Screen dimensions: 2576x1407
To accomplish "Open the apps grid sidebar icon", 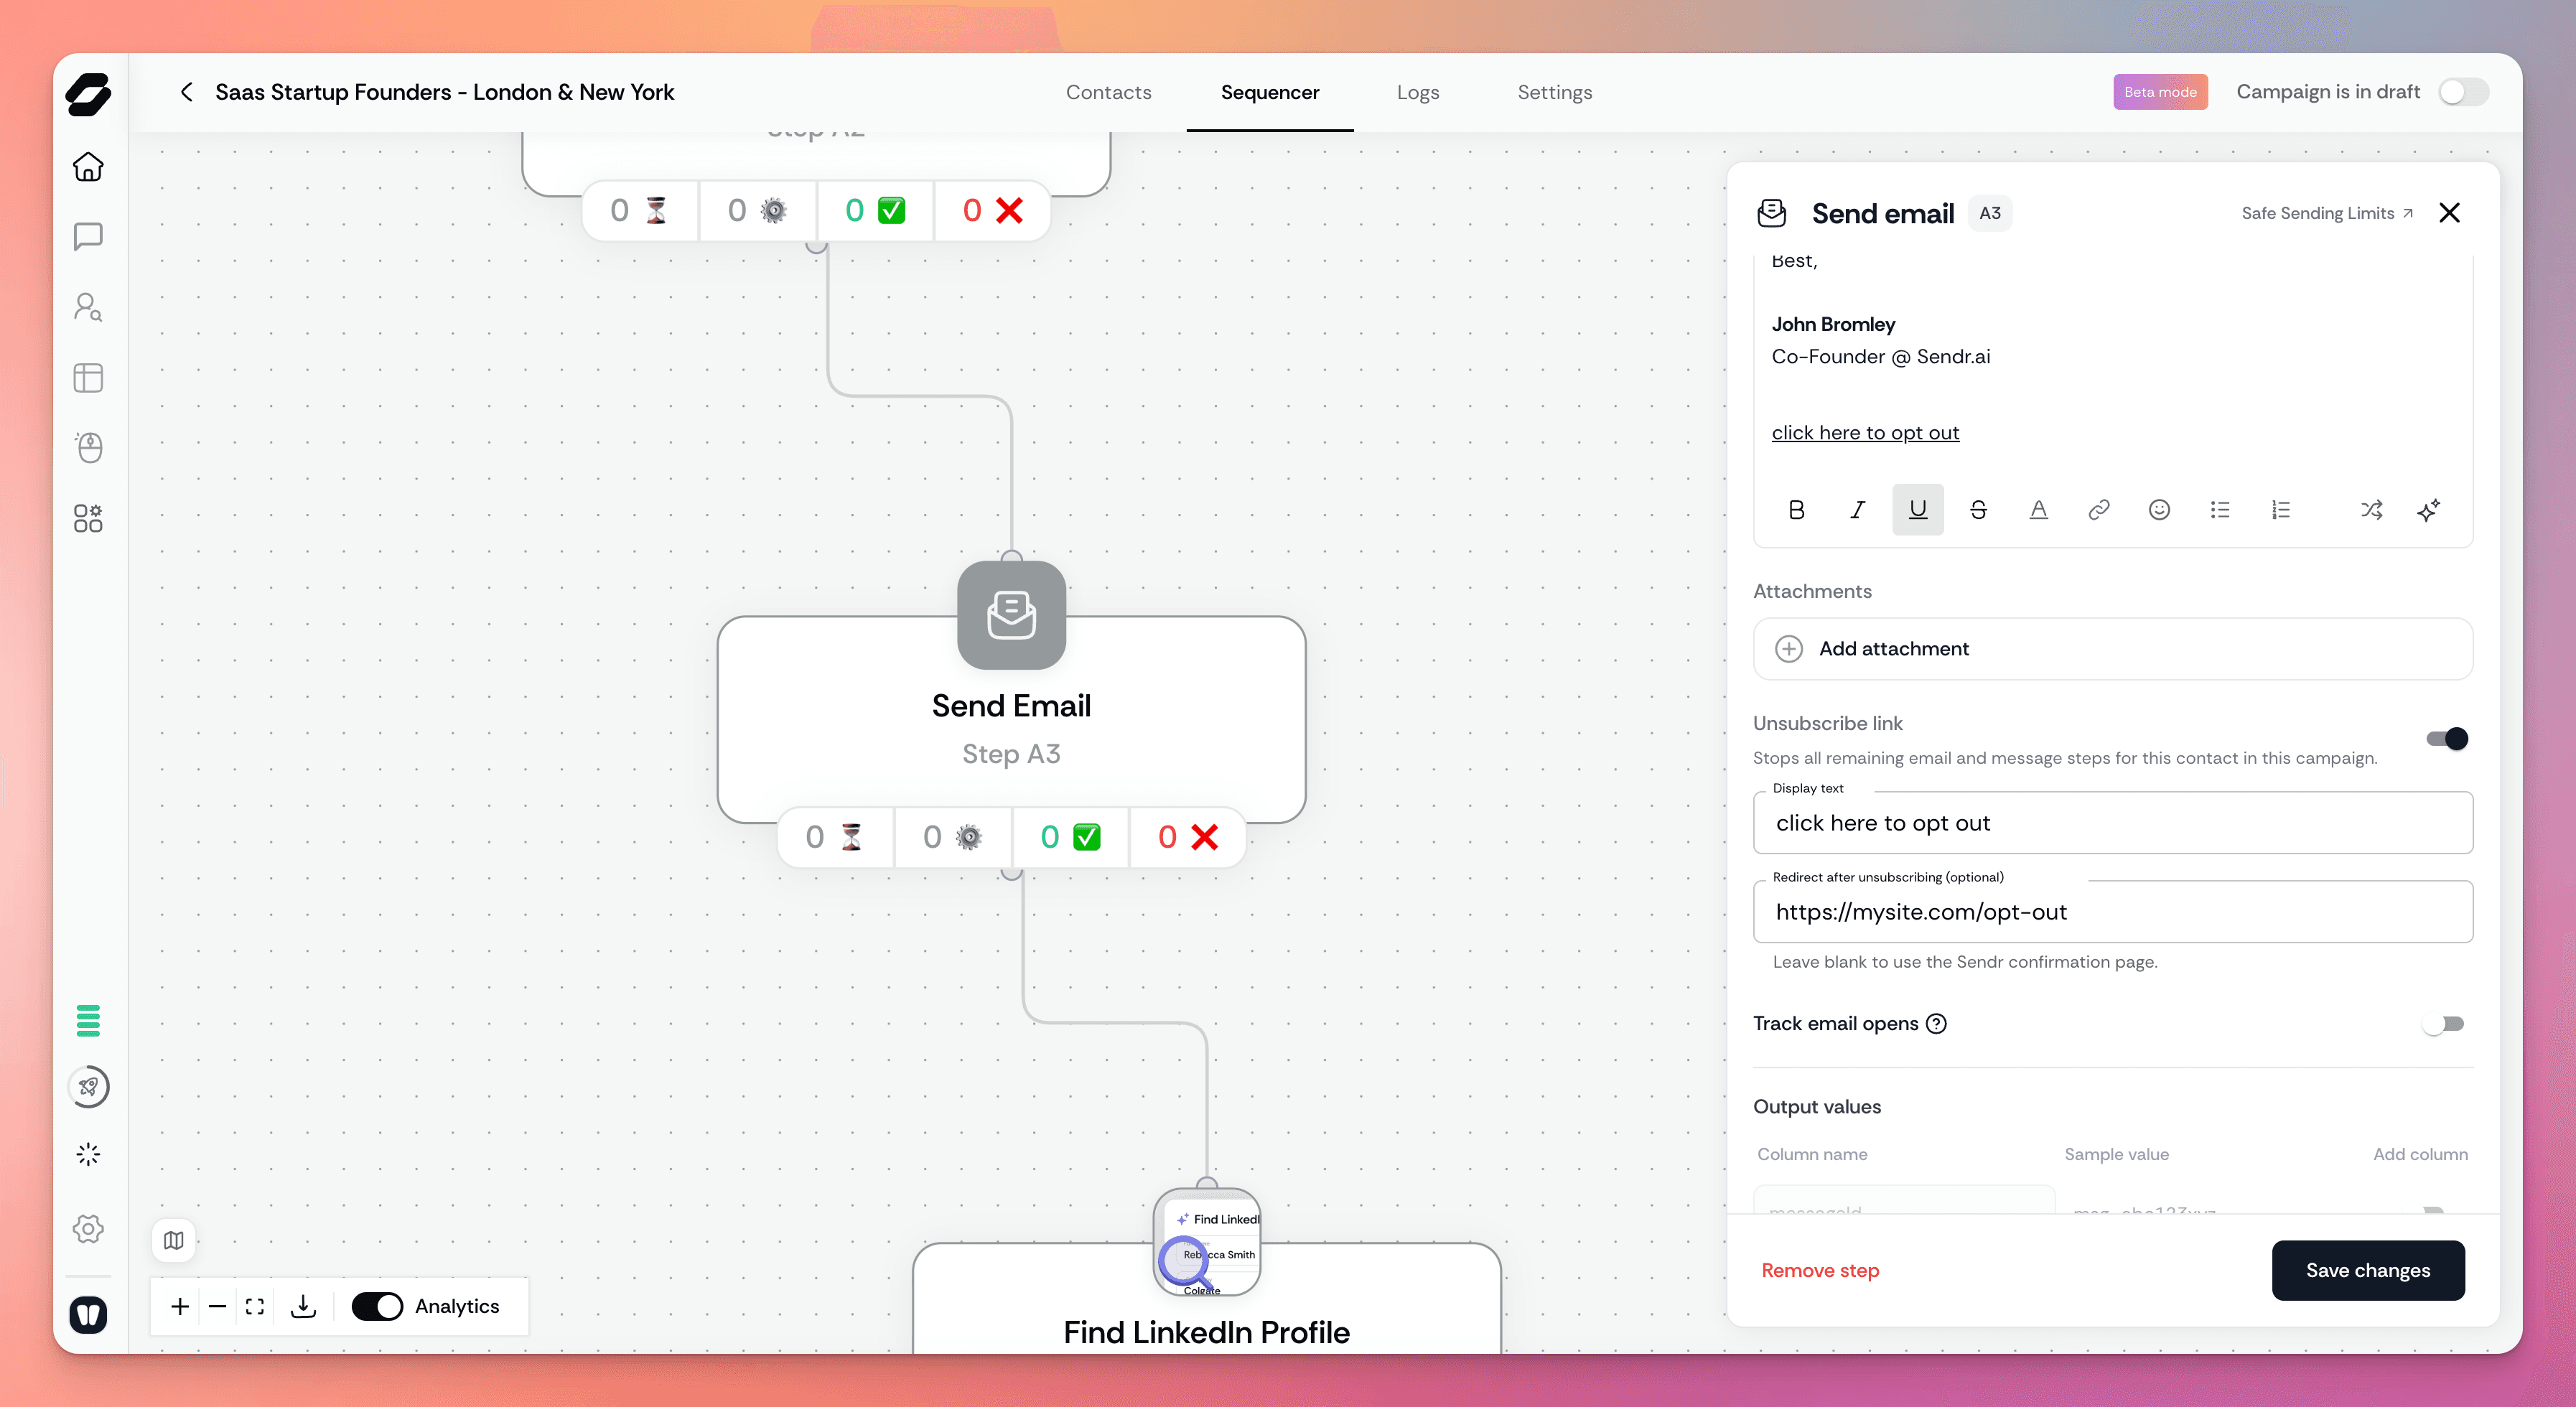I will [x=88, y=518].
